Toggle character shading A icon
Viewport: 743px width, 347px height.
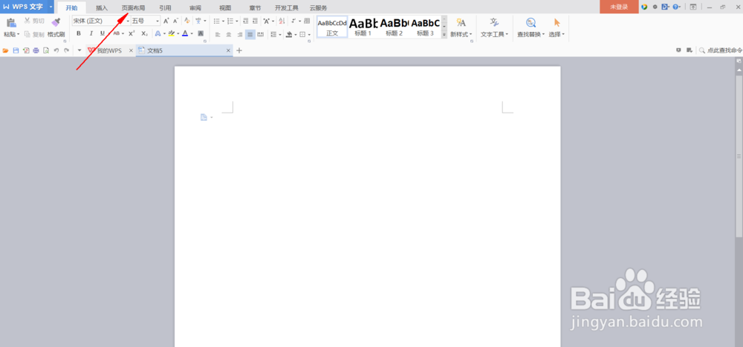[x=201, y=33]
